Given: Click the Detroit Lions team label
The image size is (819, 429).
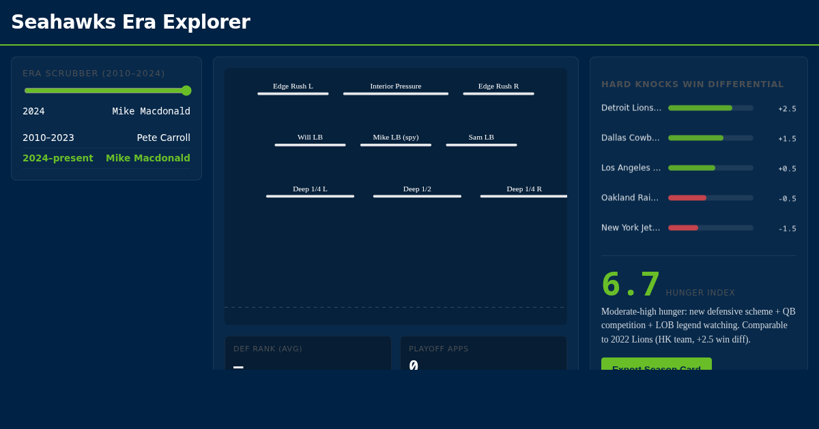Looking at the screenshot, I should coord(631,108).
